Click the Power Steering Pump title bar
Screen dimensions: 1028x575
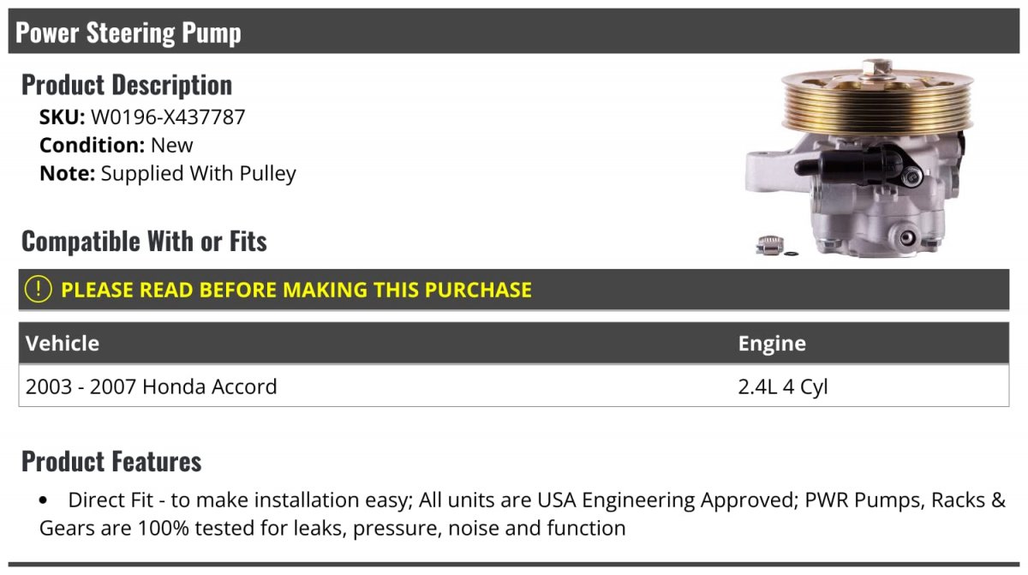(x=514, y=32)
